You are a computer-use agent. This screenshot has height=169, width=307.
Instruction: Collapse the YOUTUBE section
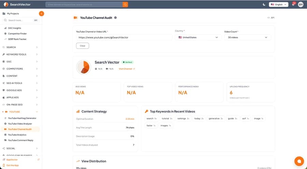[20, 112]
